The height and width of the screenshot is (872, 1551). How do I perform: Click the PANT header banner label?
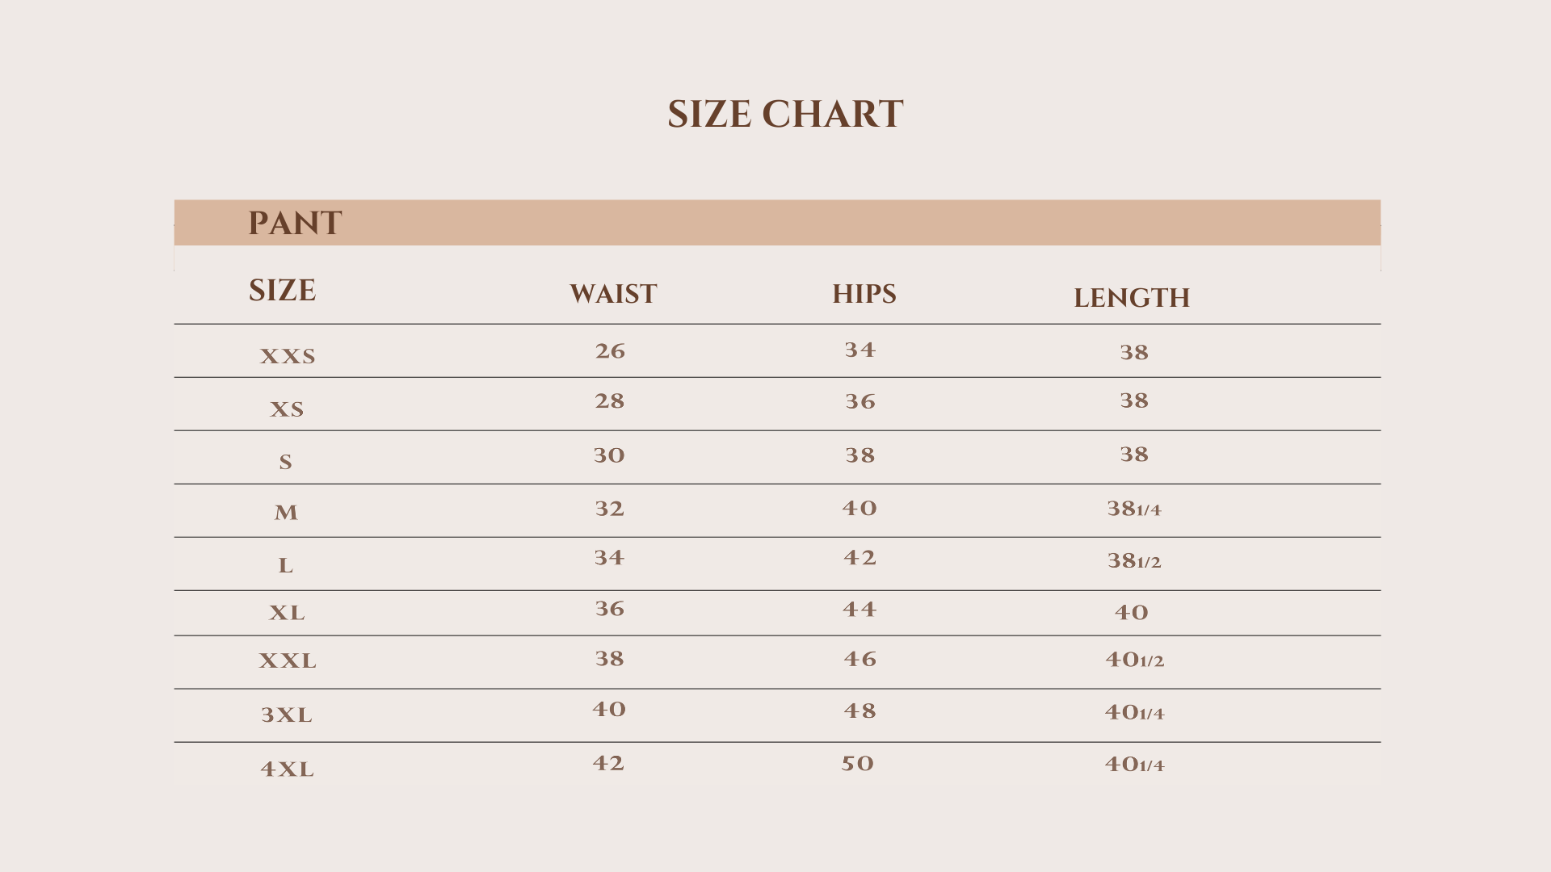[x=295, y=223]
